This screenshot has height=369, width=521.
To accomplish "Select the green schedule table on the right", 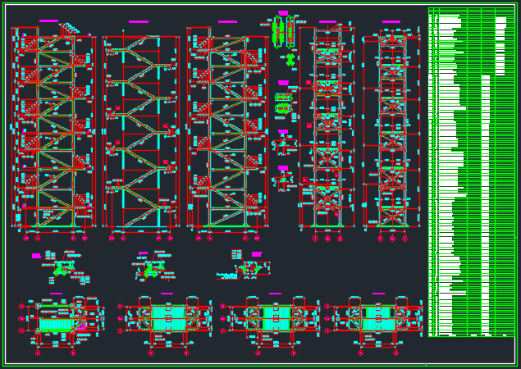I will coord(471,172).
